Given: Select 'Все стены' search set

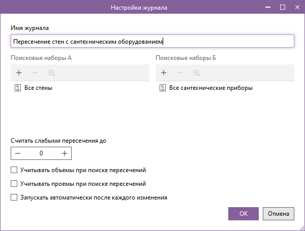Looking at the screenshot, I should [x=39, y=88].
